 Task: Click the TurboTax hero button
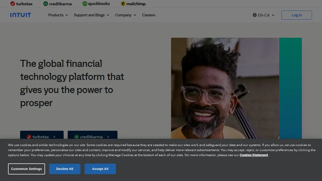coord(42,135)
